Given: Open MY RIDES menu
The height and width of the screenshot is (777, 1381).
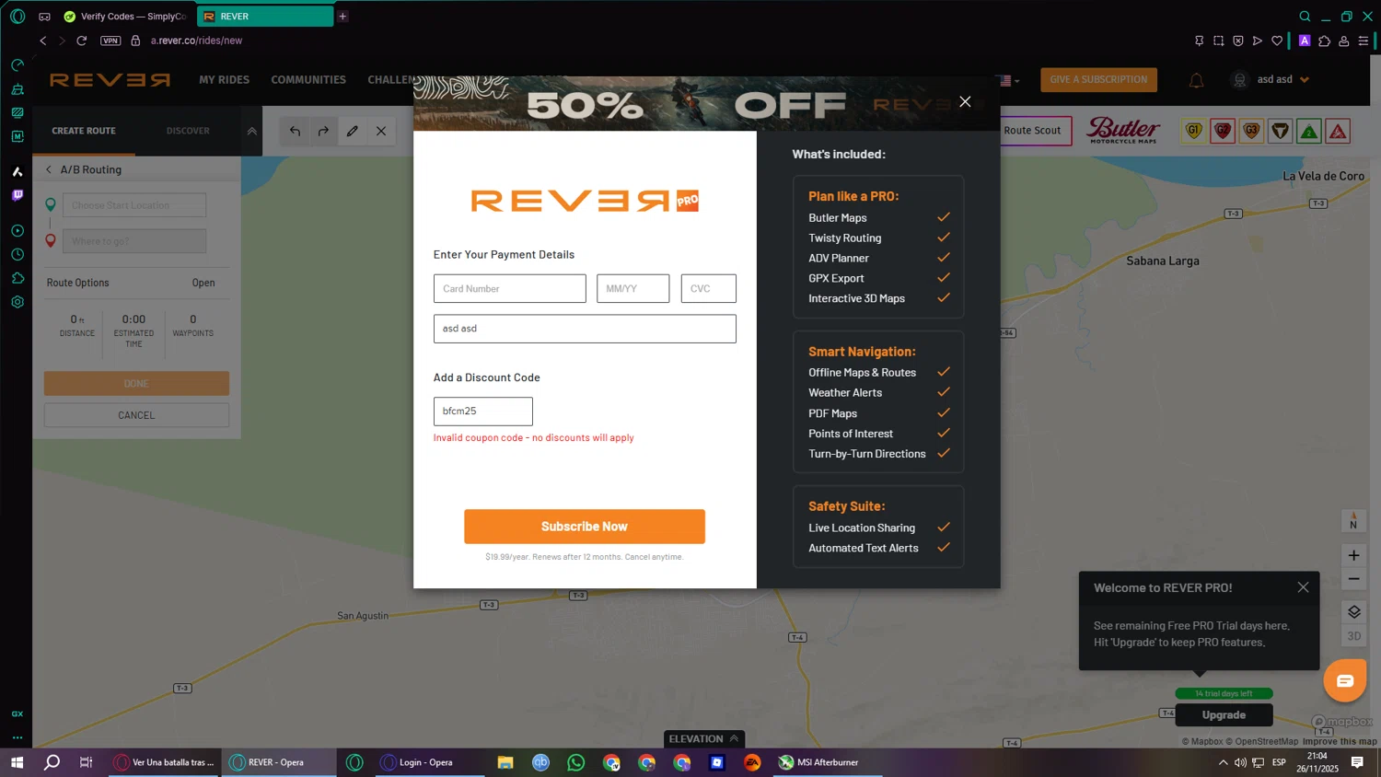Looking at the screenshot, I should (224, 80).
